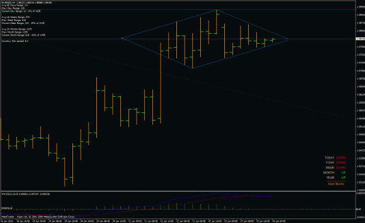Click the Avg 26 Weeks Range text

16,17
